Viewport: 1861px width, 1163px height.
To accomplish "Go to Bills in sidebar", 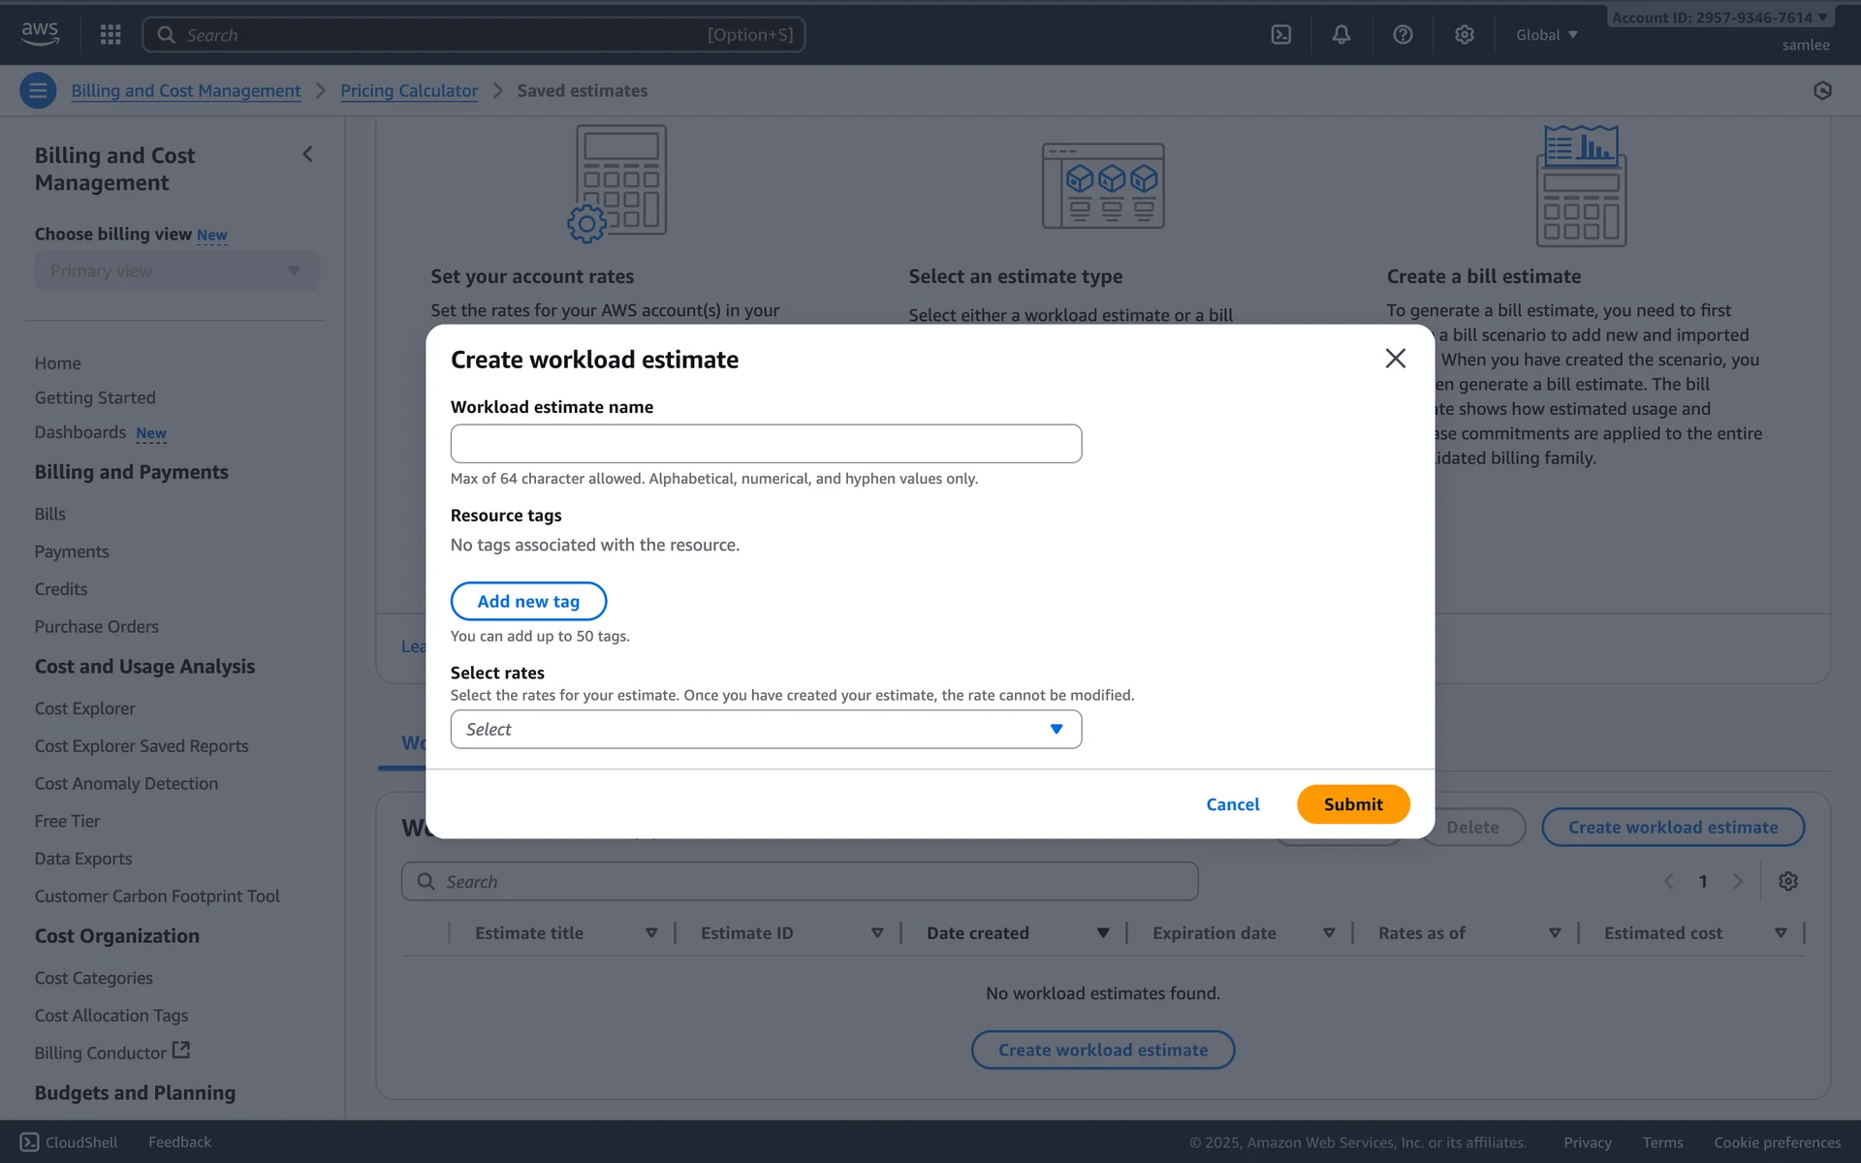I will [50, 514].
